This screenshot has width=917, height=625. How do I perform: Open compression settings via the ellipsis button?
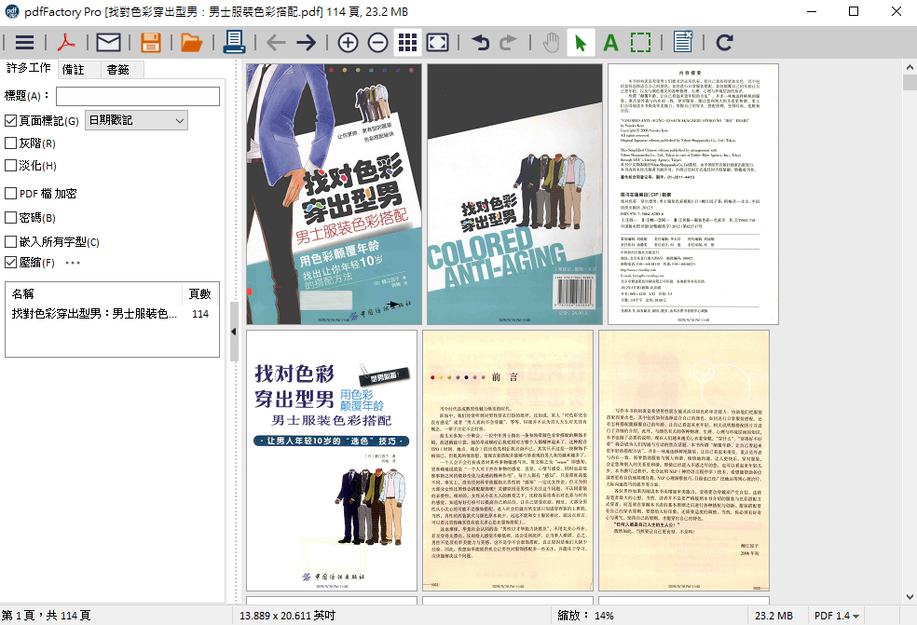point(73,263)
